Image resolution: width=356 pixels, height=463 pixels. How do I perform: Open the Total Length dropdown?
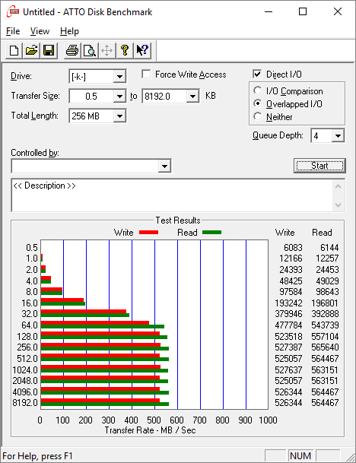[x=119, y=116]
